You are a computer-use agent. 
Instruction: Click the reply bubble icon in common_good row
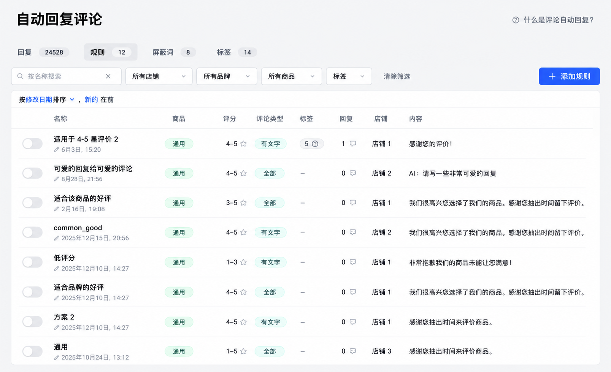tap(353, 232)
